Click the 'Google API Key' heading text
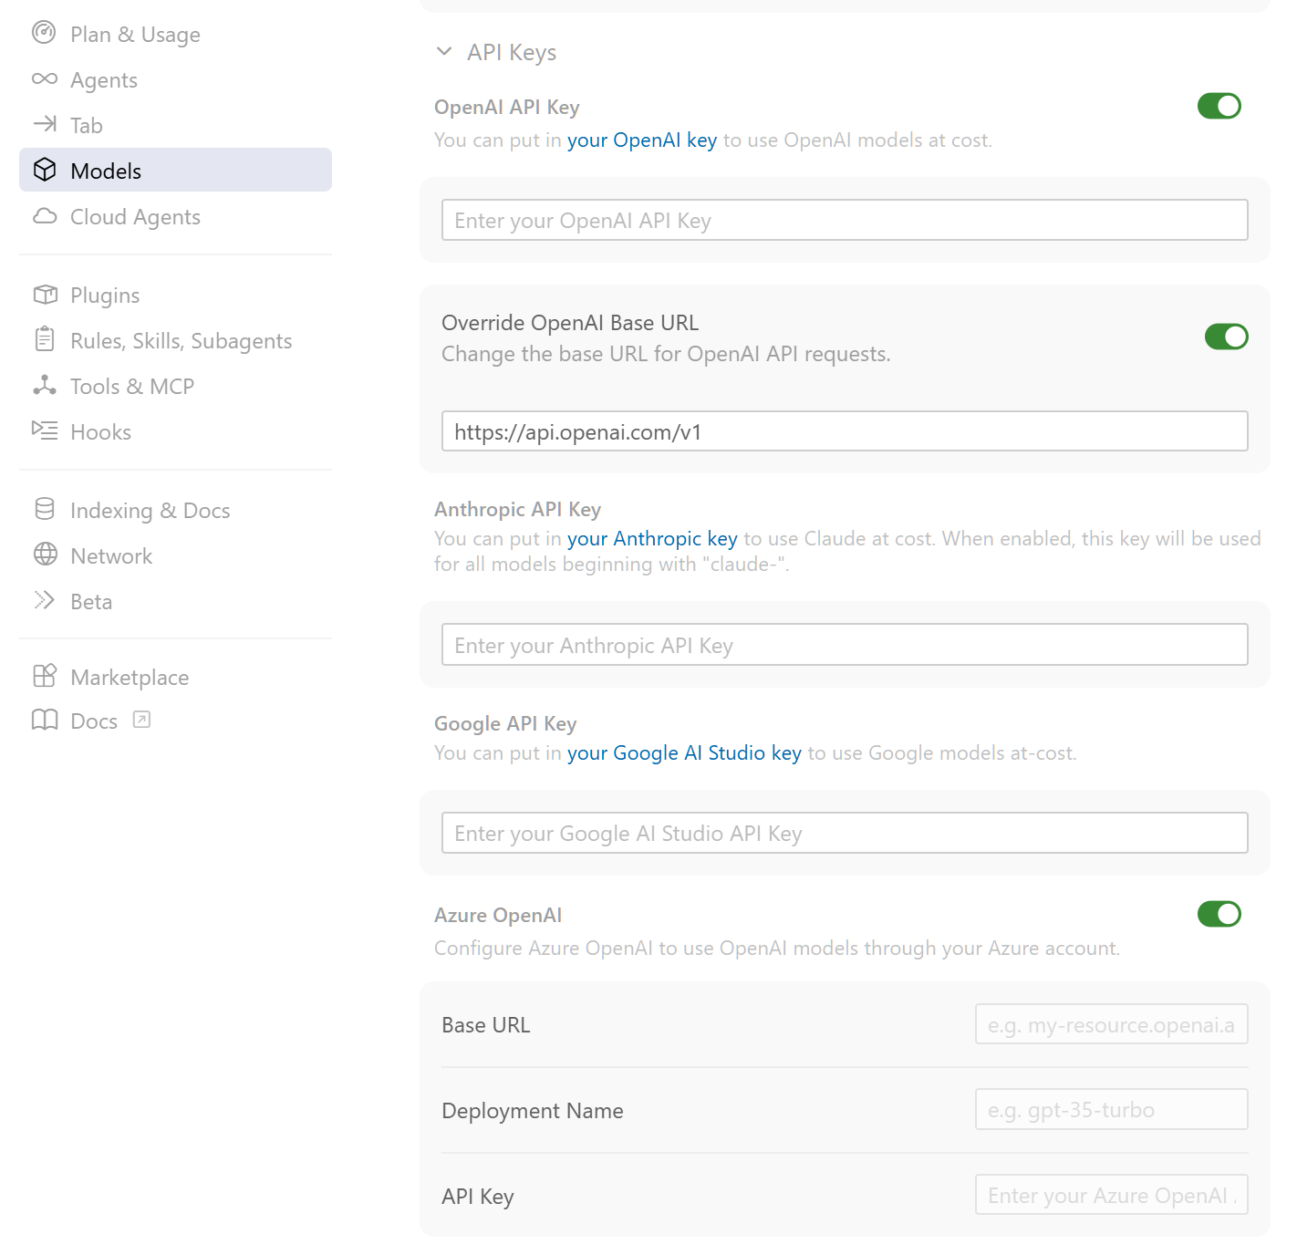This screenshot has height=1255, width=1297. (x=505, y=723)
